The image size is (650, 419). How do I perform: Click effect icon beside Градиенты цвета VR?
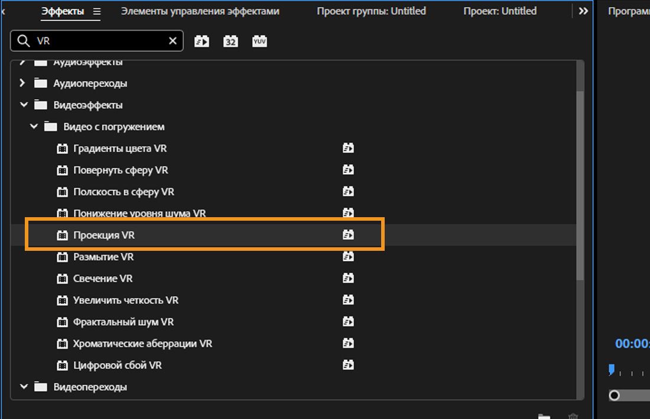[62, 148]
